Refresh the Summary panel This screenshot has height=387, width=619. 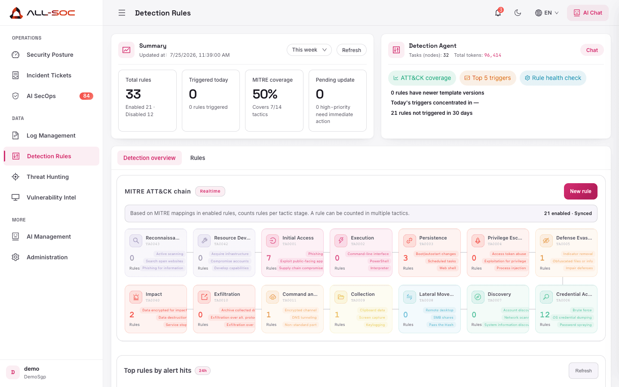point(352,50)
